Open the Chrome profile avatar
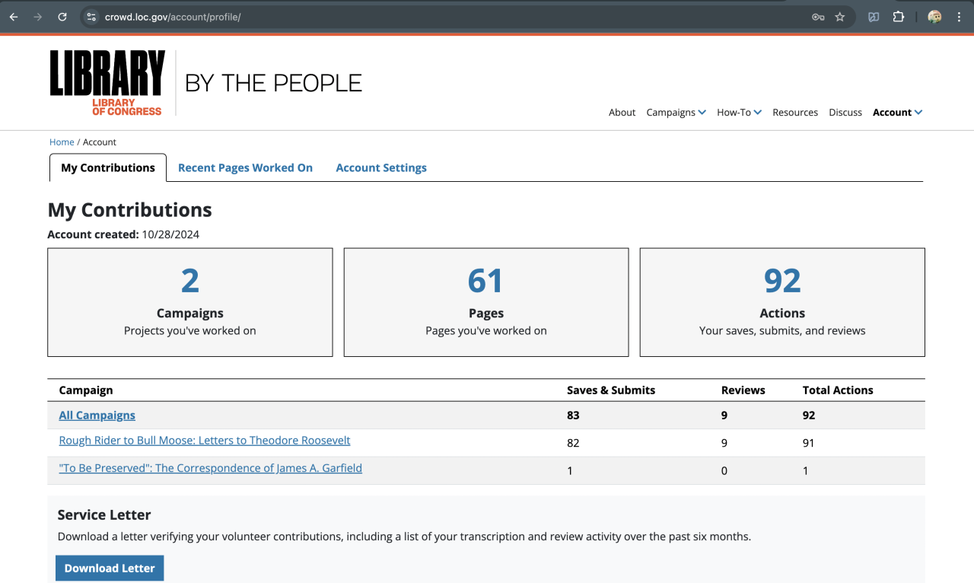974x583 pixels. tap(934, 17)
